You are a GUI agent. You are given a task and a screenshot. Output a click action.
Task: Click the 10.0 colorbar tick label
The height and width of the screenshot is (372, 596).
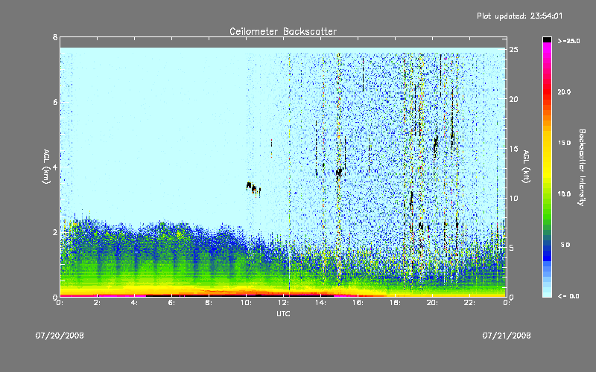[564, 193]
